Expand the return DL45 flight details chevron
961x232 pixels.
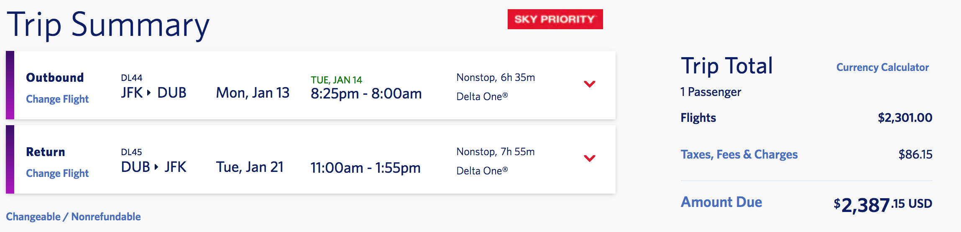pos(590,158)
